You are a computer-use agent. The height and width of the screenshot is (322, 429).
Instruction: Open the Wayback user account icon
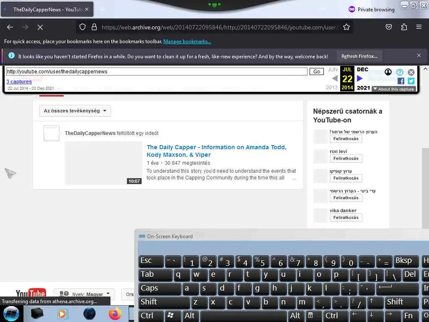pos(388,72)
